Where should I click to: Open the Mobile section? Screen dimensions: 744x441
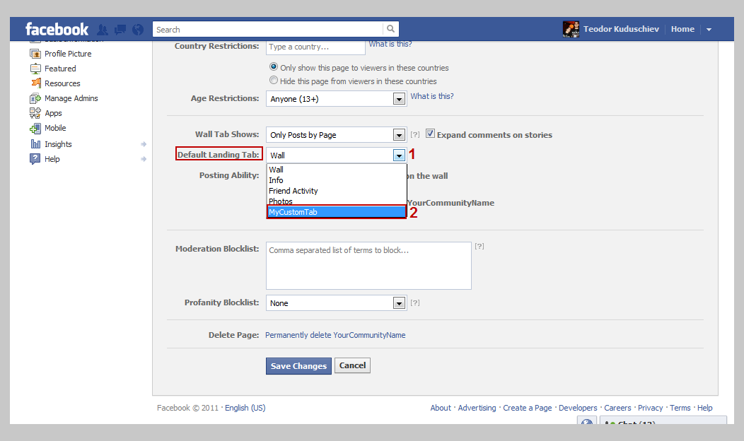click(x=55, y=128)
